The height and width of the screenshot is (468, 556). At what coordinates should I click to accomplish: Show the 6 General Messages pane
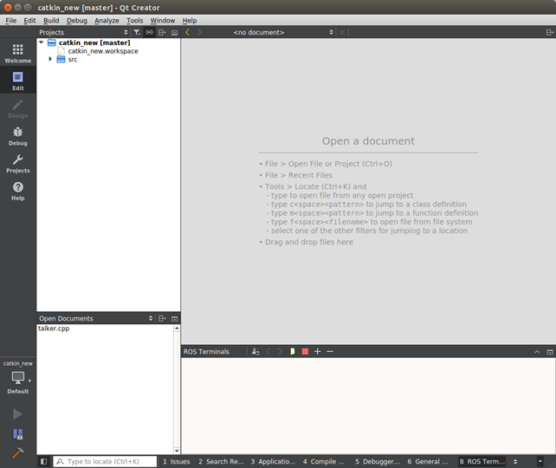[428, 461]
